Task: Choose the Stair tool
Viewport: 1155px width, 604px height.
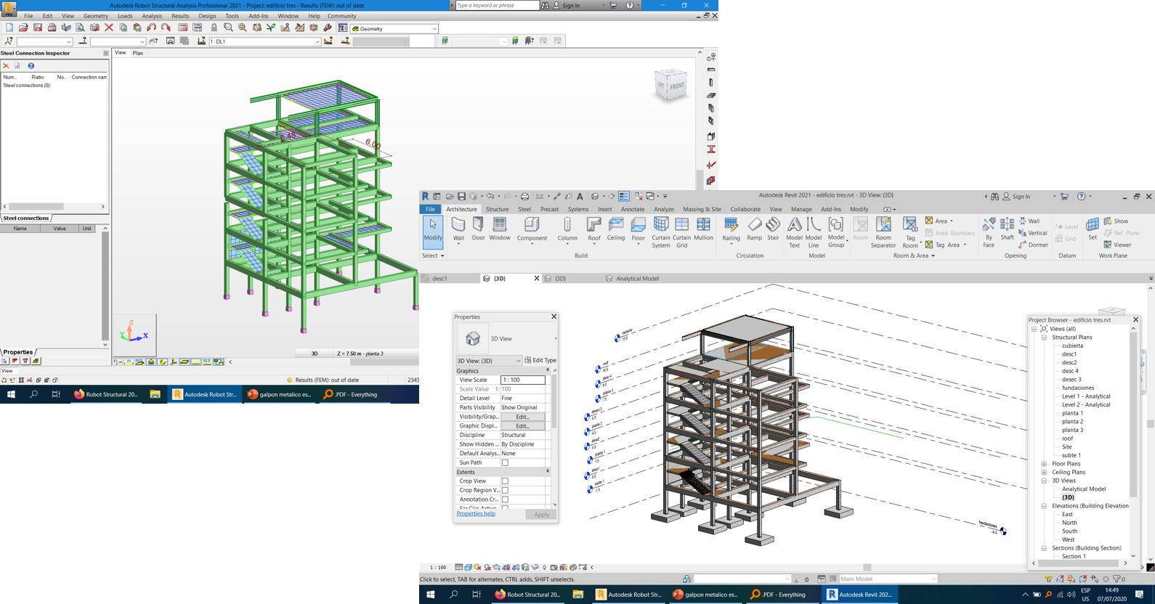Action: [774, 229]
